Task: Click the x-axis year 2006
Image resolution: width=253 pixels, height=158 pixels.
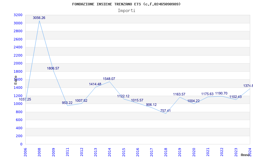Action: pos(26,152)
